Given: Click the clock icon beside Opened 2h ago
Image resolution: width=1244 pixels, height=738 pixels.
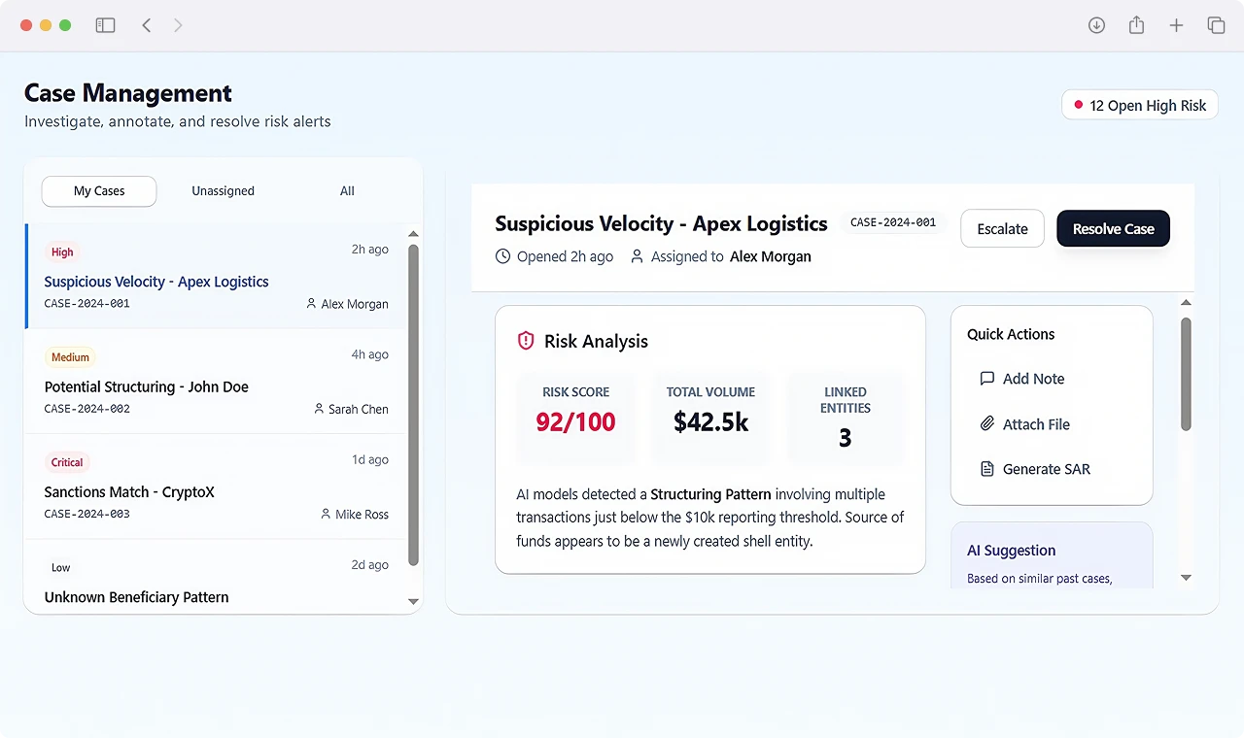Looking at the screenshot, I should (x=502, y=256).
